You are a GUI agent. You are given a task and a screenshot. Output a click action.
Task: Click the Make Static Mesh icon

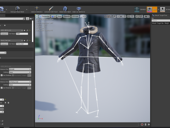65,9
